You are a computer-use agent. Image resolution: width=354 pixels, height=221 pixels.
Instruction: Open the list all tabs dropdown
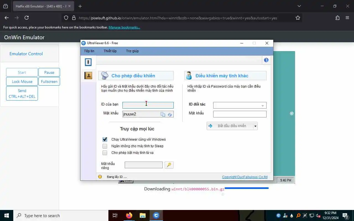coord(299,6)
